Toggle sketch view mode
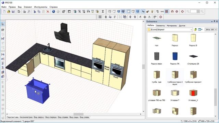The image size is (219, 123). click(114, 12)
